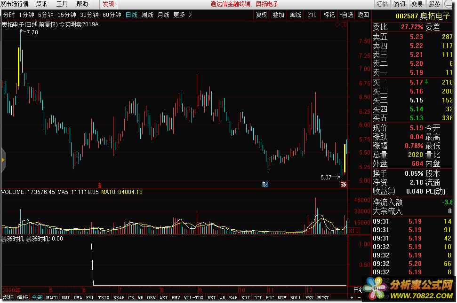
Task: Select the CCI indicator tab
Action: [257, 298]
